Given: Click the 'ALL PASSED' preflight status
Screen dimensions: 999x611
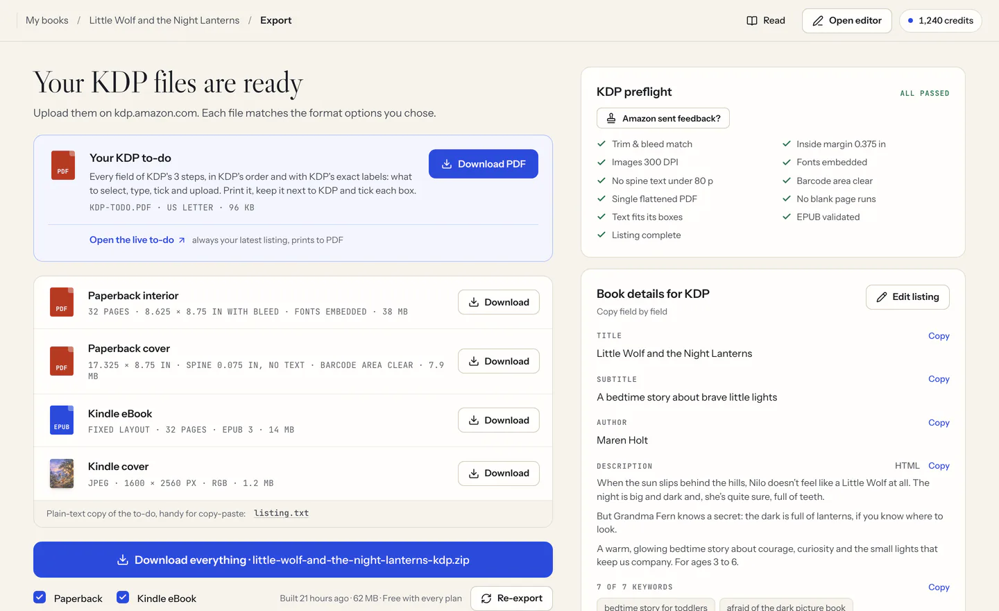Looking at the screenshot, I should coord(925,93).
